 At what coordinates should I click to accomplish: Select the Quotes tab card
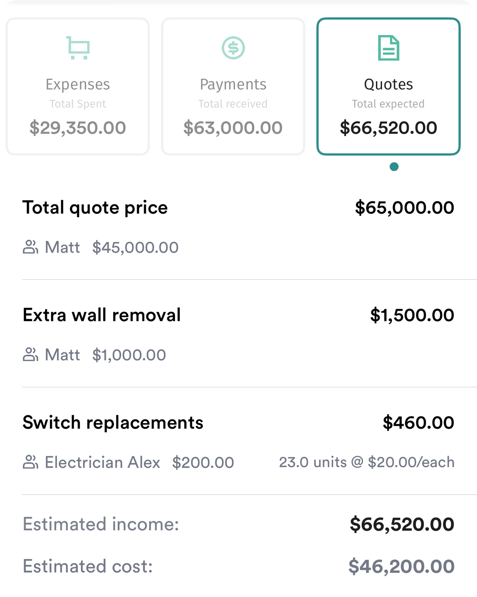point(389,86)
